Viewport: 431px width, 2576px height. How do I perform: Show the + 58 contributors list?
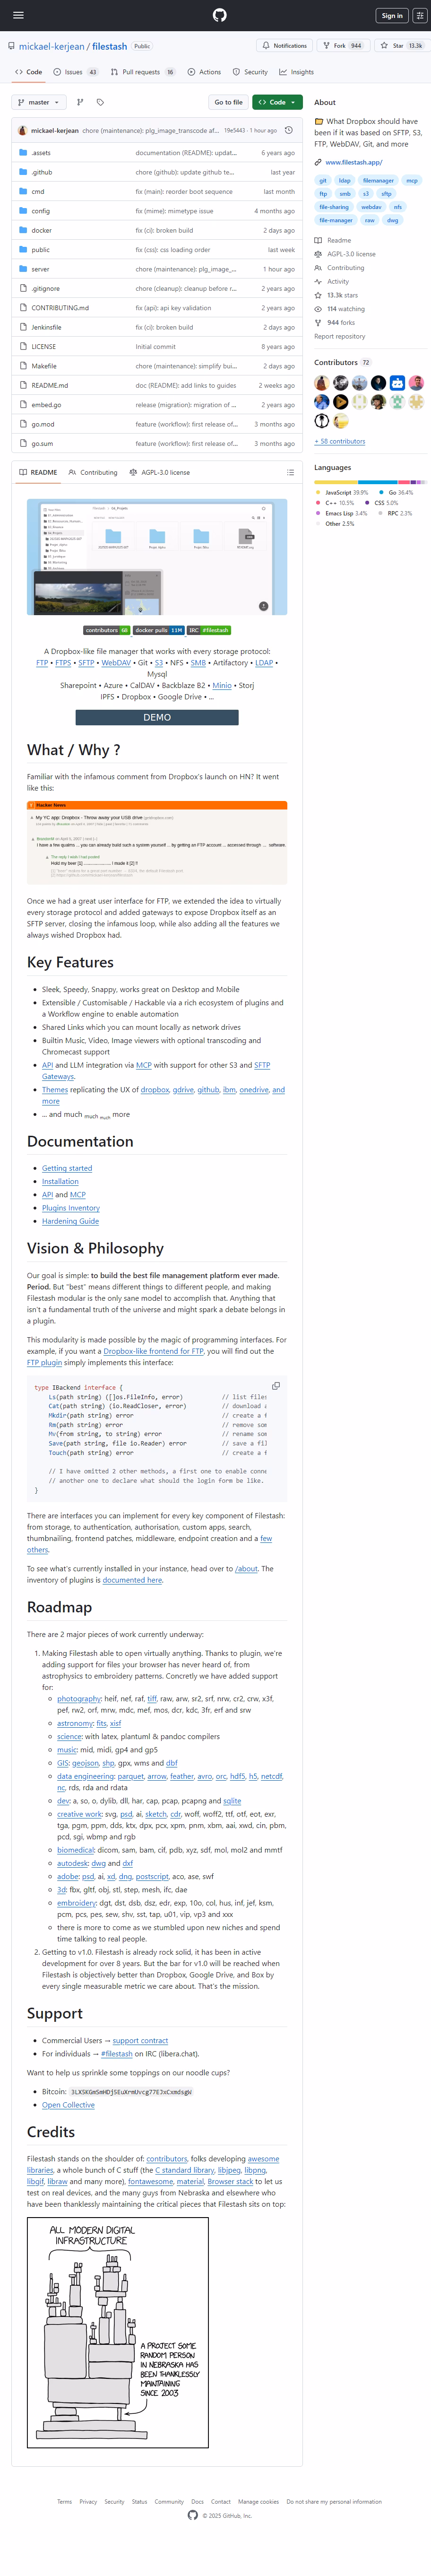[340, 441]
